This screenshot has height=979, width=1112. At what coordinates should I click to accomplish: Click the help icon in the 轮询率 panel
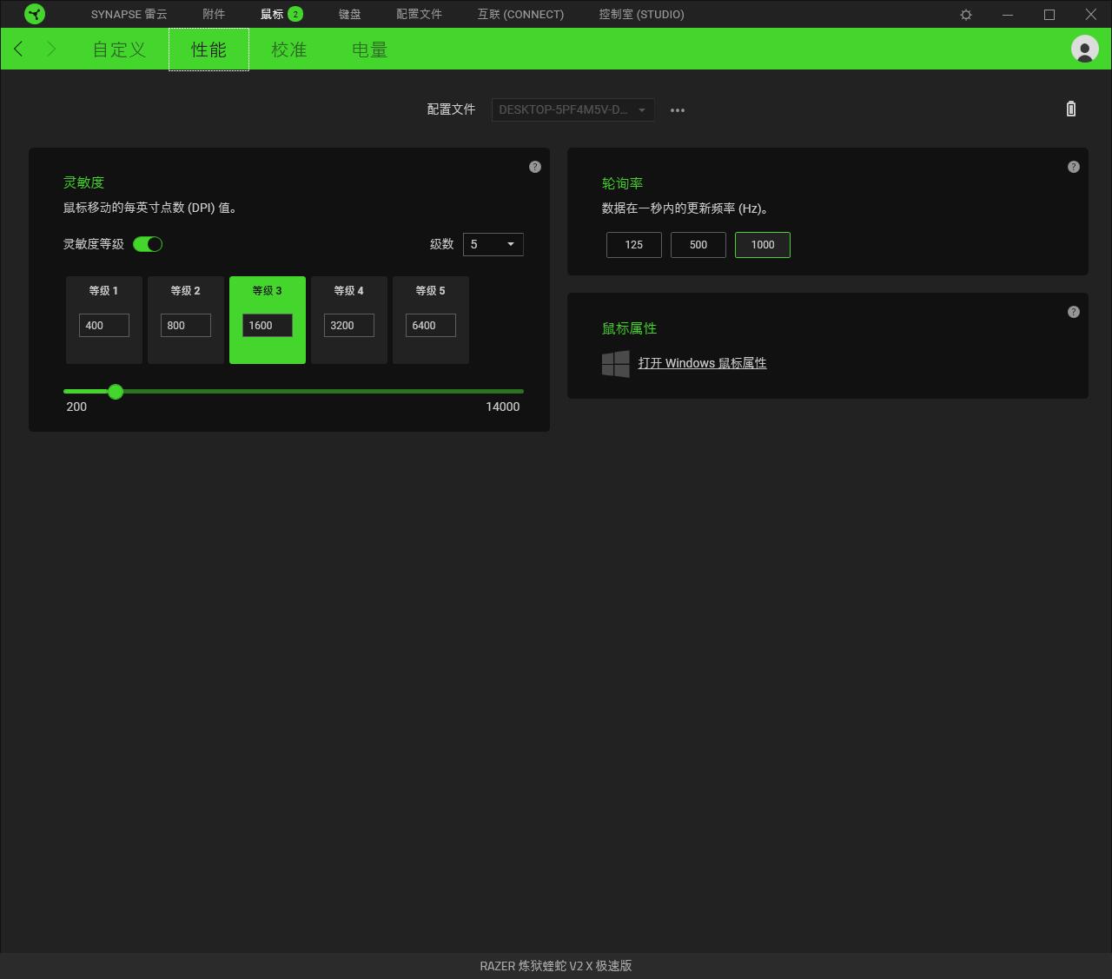(x=1074, y=167)
